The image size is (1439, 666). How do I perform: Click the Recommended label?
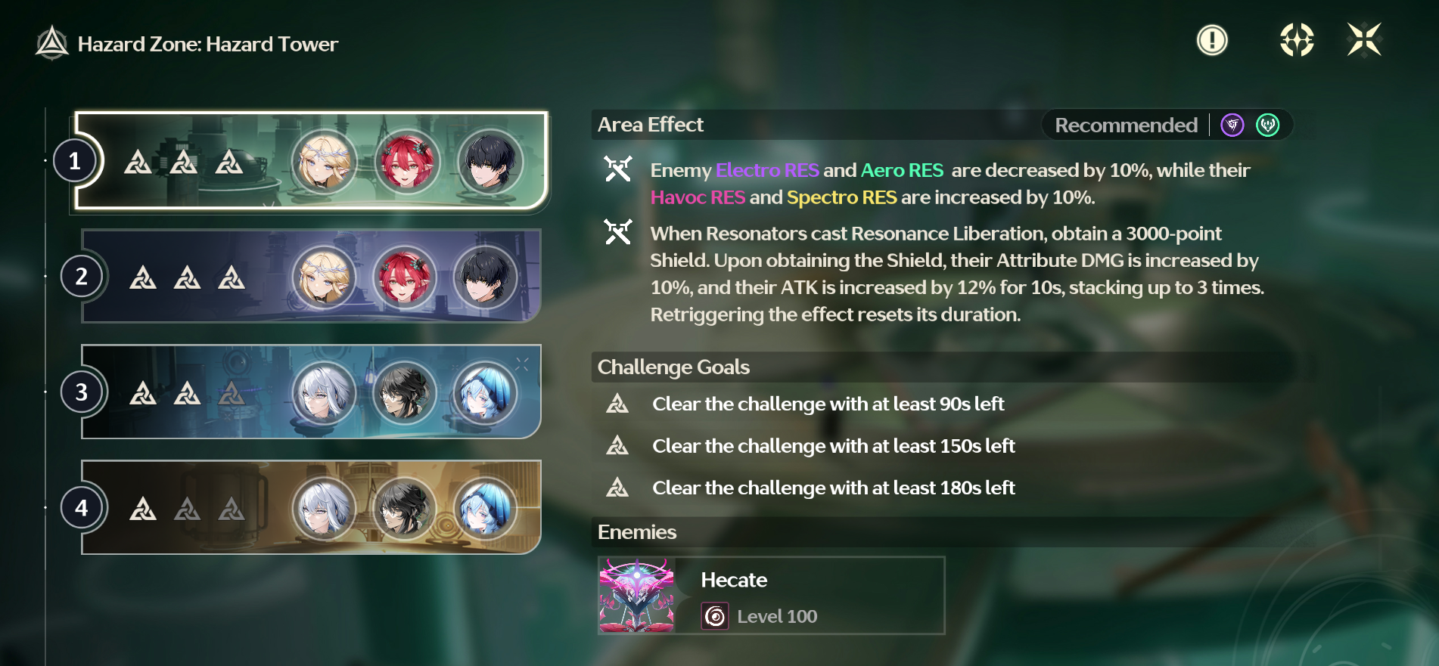coord(1126,125)
